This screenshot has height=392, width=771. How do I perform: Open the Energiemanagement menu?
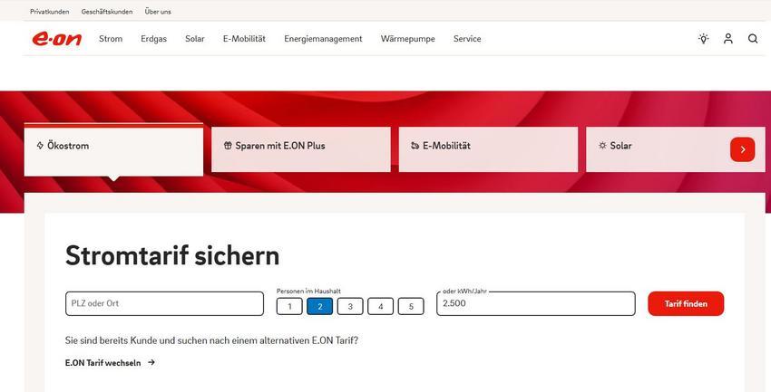[323, 39]
